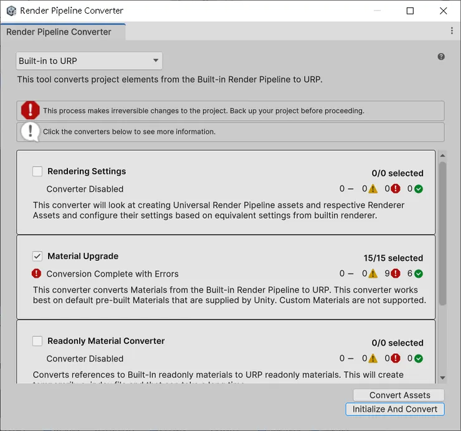Uncheck the Material Upgrade converter
The height and width of the screenshot is (431, 461).
tap(37, 256)
